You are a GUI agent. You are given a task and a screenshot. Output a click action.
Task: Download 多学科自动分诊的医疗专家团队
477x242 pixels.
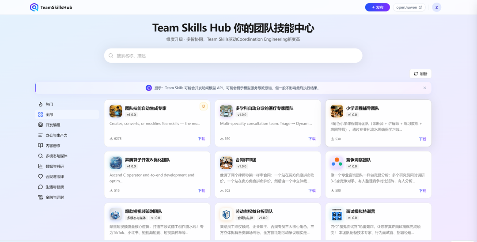[312, 139]
